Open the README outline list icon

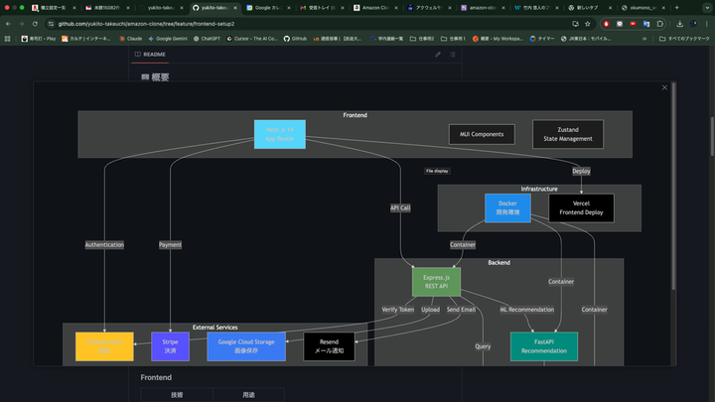(x=453, y=55)
